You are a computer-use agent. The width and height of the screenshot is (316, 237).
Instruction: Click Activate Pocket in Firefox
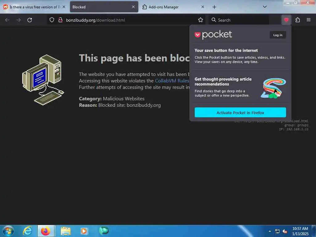[240, 113]
